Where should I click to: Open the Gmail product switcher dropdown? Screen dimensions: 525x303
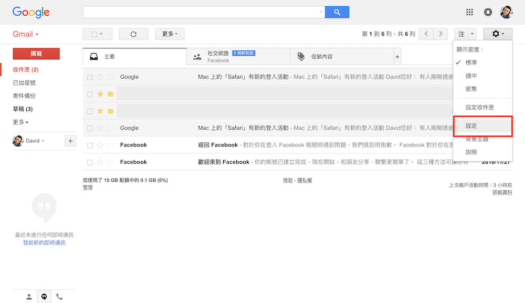pyautogui.click(x=25, y=34)
